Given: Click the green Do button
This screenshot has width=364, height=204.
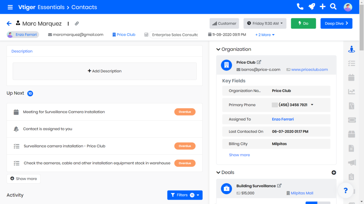Looking at the screenshot, I should [303, 23].
